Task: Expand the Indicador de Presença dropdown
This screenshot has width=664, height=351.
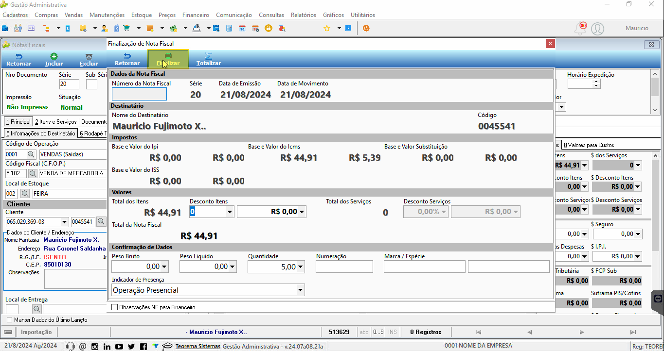Action: pos(300,290)
